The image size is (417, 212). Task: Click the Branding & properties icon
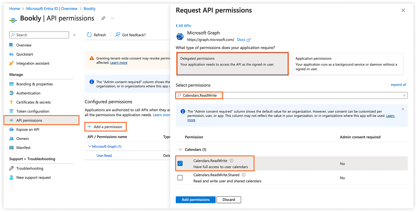(11, 84)
